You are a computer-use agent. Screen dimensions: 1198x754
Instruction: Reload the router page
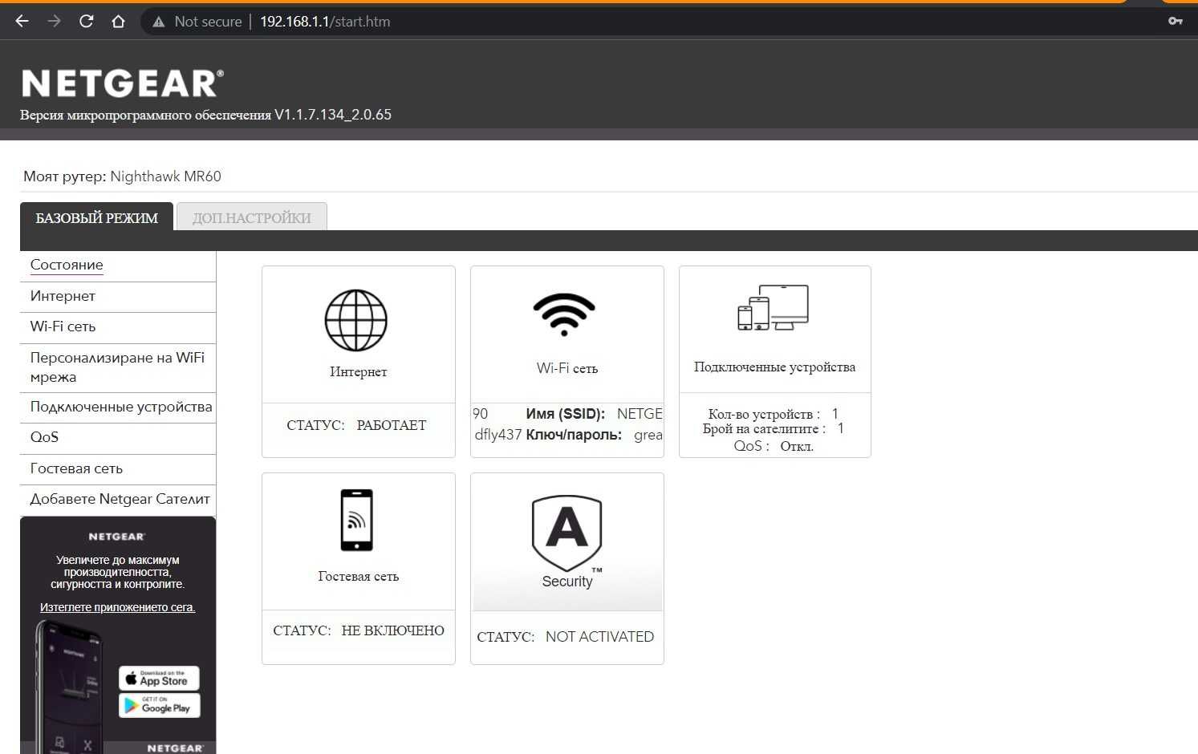pyautogui.click(x=86, y=22)
